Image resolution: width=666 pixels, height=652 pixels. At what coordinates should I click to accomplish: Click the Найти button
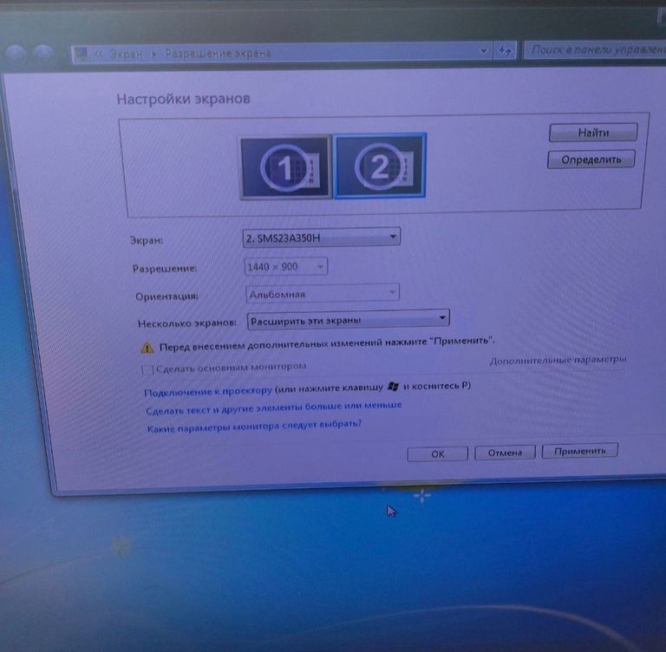(593, 133)
